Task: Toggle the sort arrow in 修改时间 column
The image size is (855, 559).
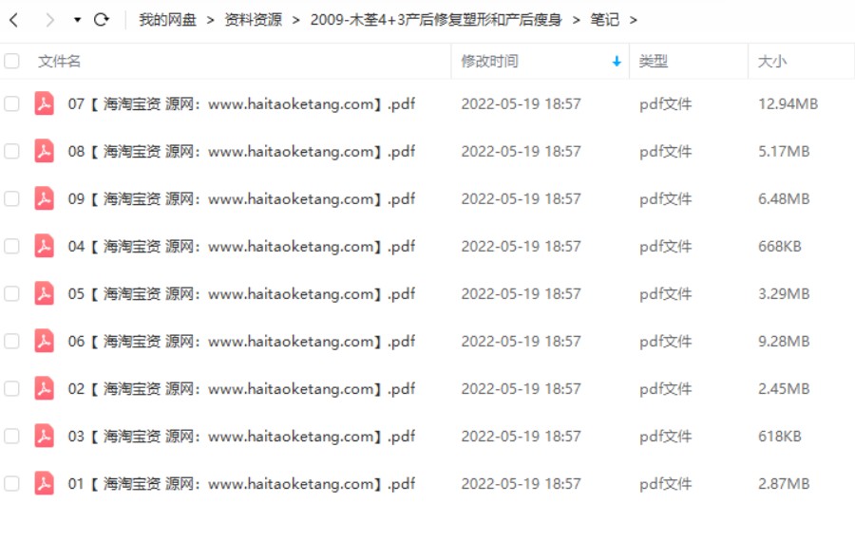Action: click(617, 62)
